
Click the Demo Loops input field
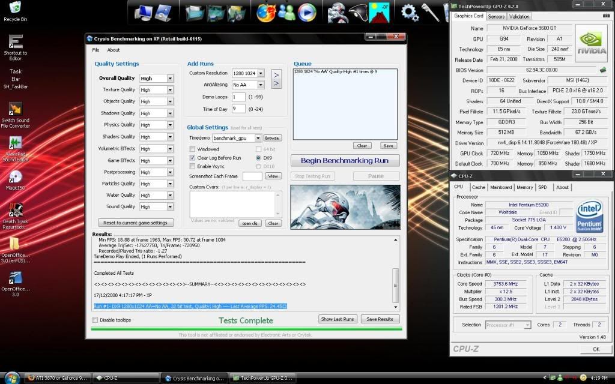point(238,97)
